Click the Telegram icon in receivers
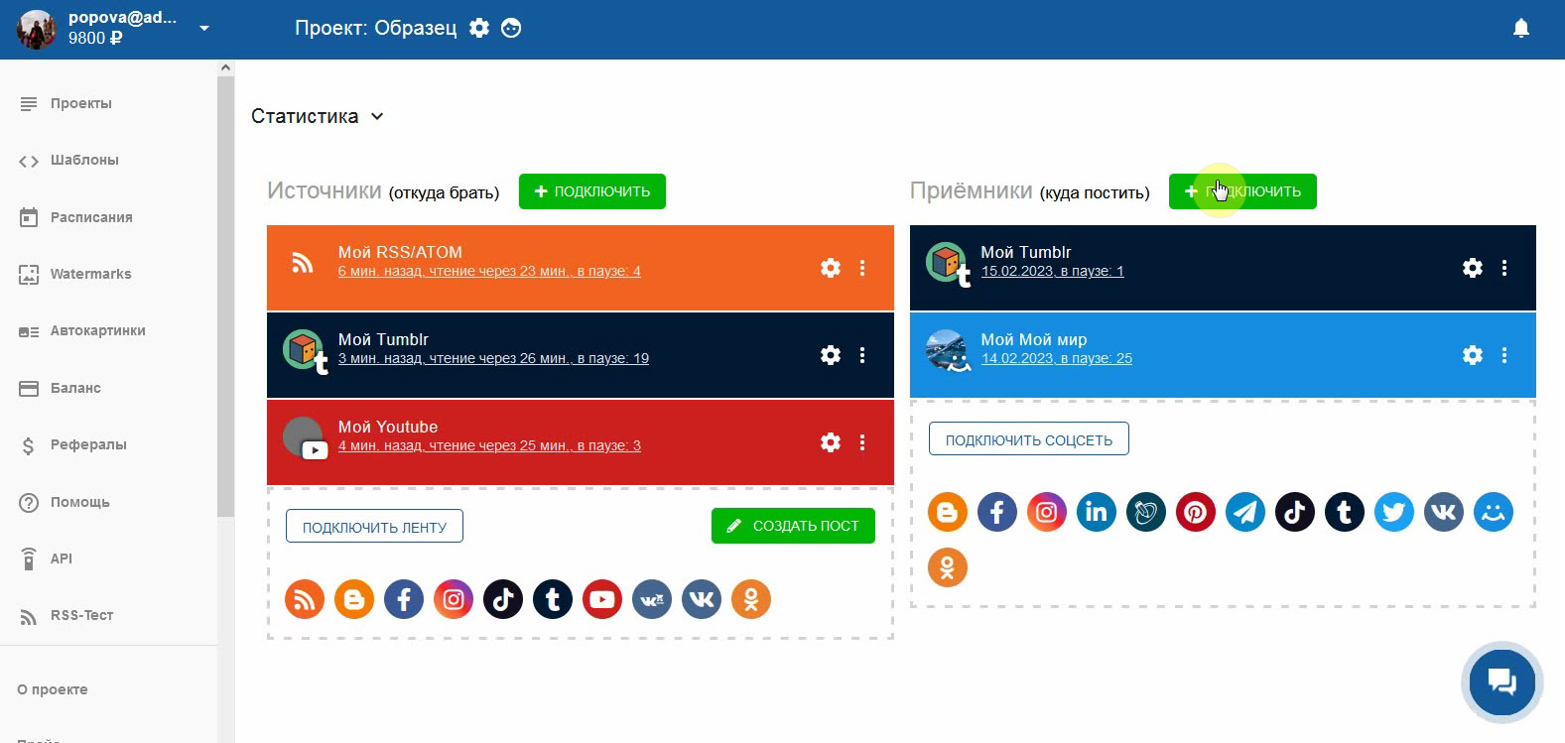This screenshot has height=743, width=1565. tap(1244, 512)
